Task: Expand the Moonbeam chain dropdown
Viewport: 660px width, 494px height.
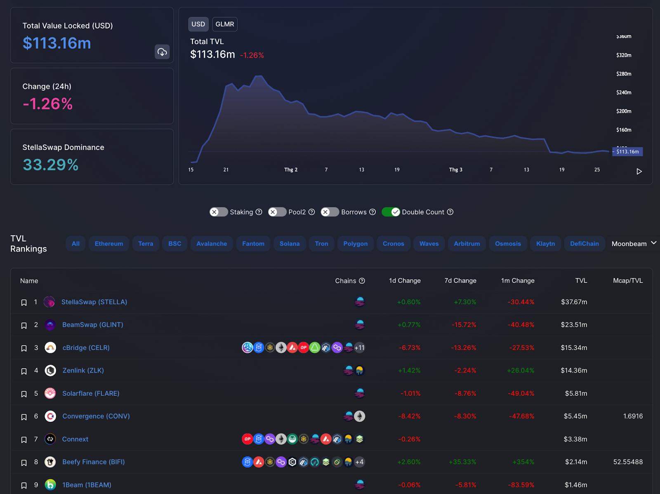Action: [634, 244]
